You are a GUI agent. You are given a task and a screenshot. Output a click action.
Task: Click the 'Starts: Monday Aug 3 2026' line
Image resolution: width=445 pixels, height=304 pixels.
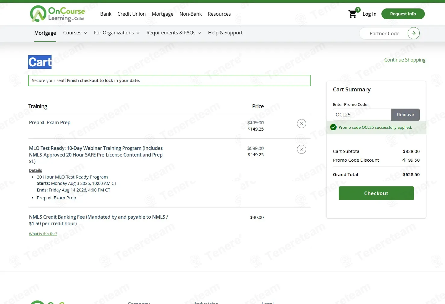(77, 183)
